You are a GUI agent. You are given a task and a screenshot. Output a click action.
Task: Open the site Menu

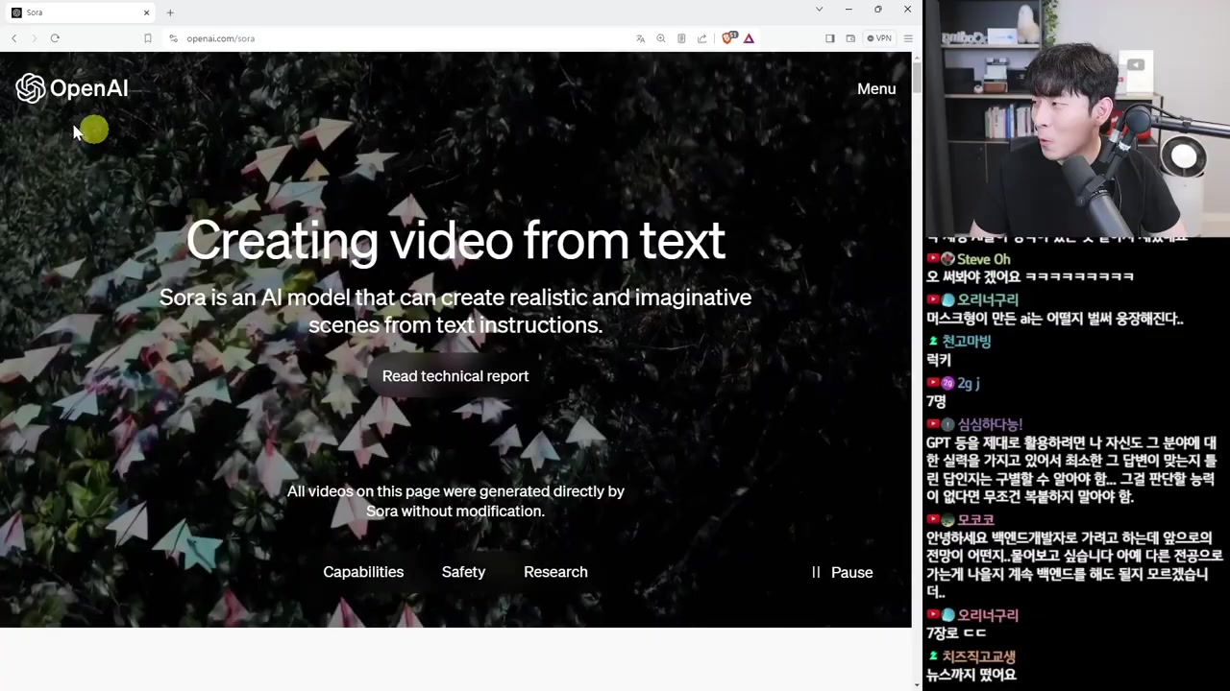(876, 88)
